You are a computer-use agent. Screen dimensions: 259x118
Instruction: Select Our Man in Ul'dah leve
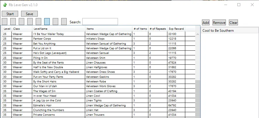99,86
